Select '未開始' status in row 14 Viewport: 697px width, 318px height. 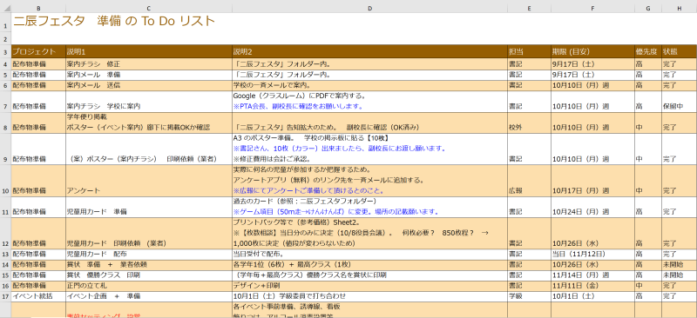click(x=680, y=265)
